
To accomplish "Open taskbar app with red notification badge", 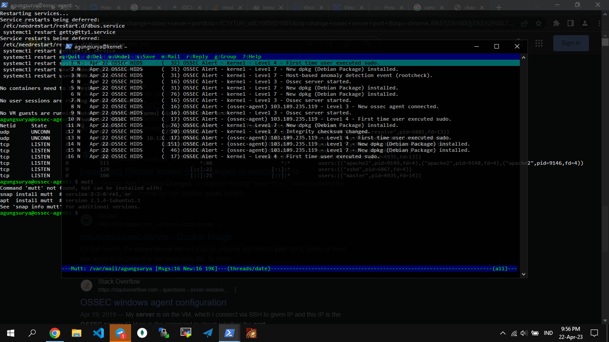I will click(120, 333).
